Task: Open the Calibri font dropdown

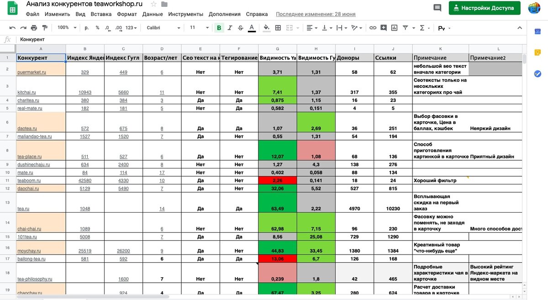Action: [163, 28]
